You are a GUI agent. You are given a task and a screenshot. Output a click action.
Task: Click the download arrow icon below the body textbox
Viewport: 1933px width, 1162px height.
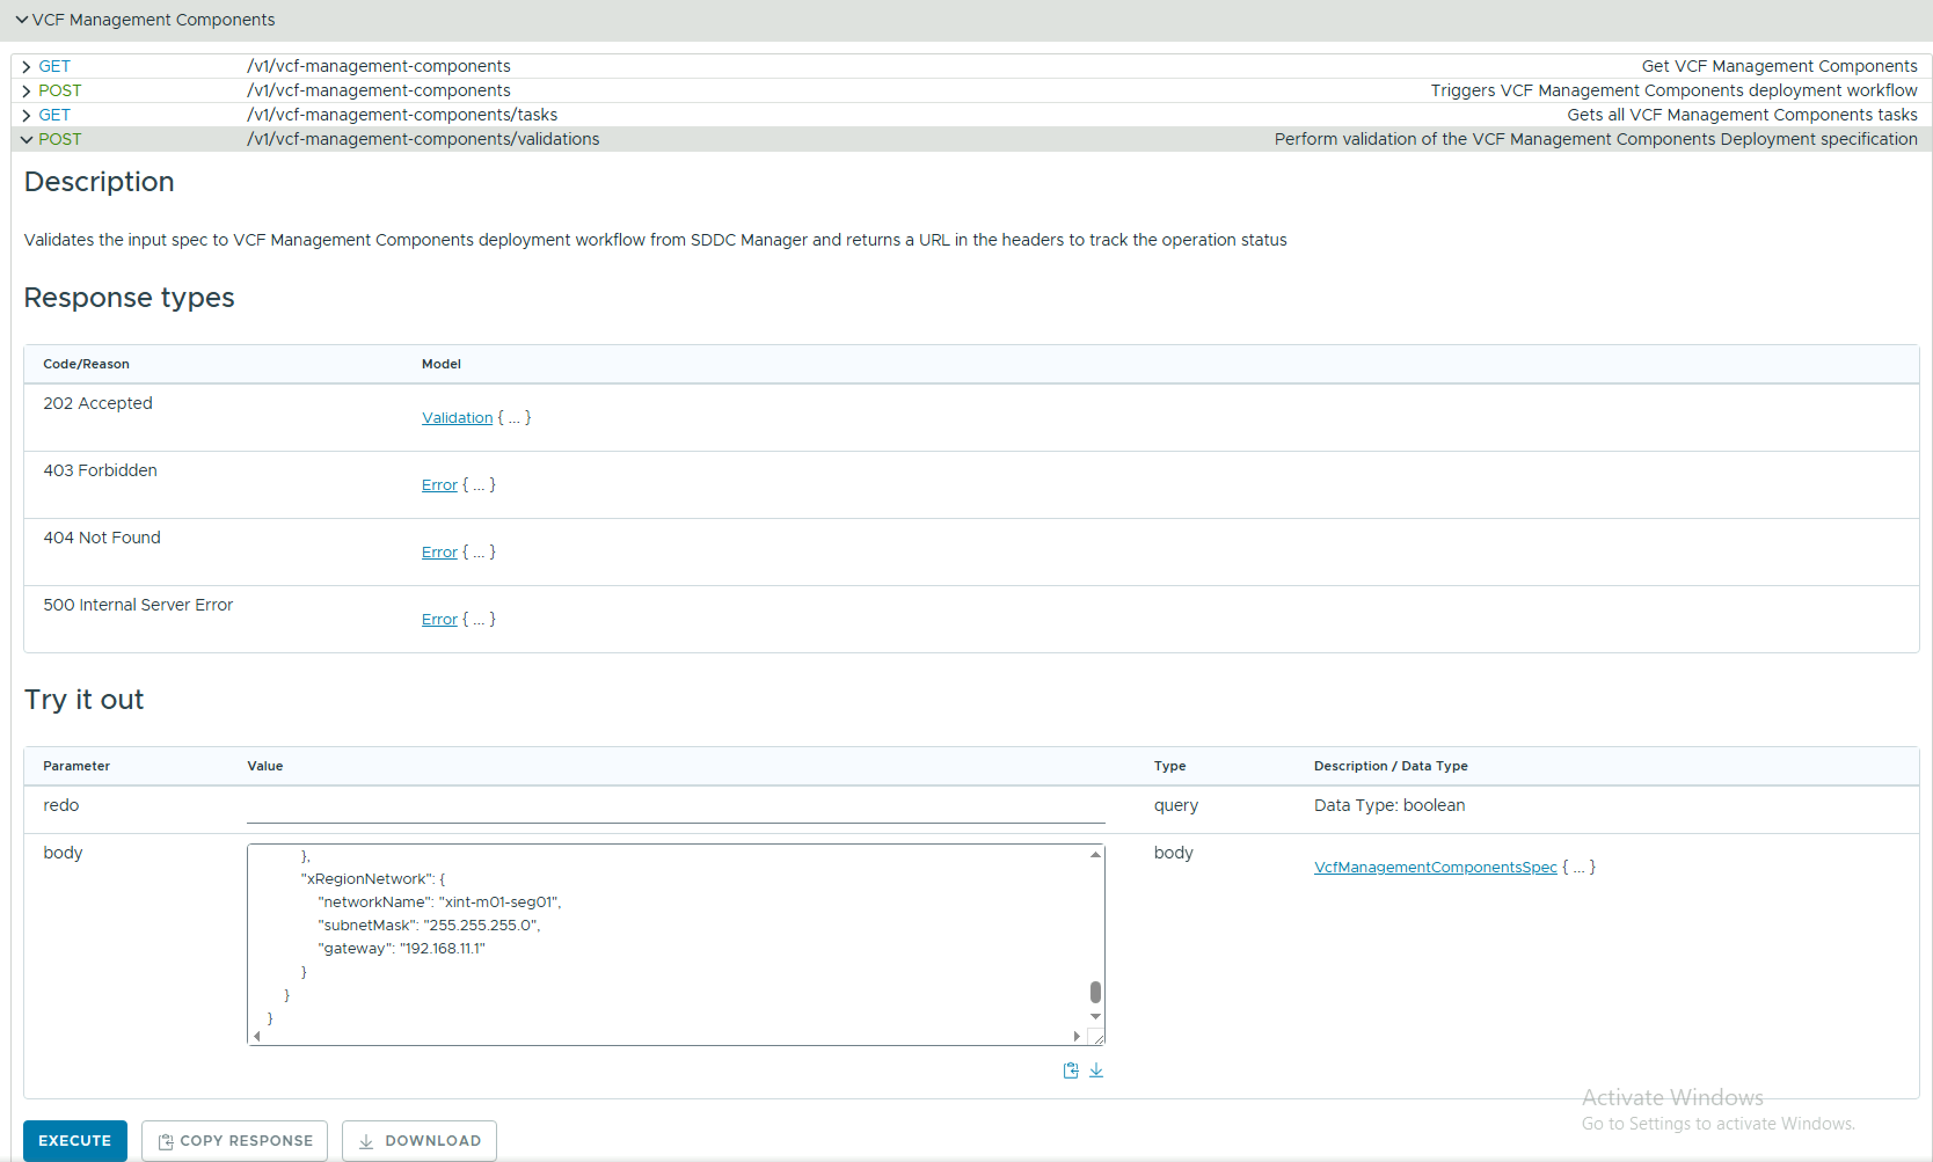click(1096, 1069)
